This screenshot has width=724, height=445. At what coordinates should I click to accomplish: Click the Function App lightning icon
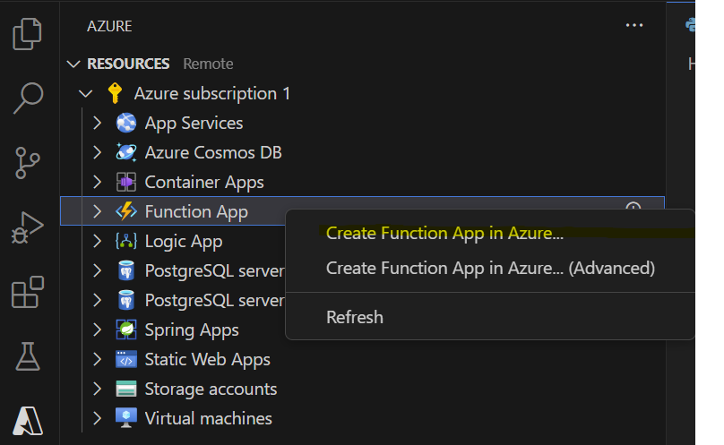[x=126, y=211]
